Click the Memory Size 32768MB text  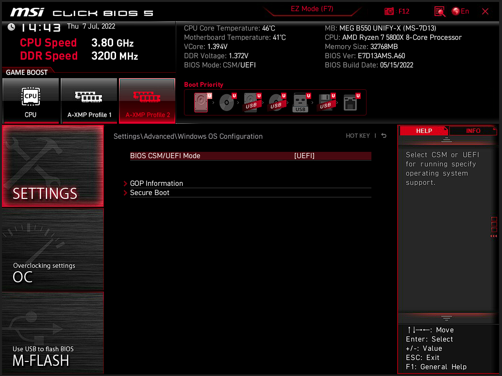click(x=361, y=47)
